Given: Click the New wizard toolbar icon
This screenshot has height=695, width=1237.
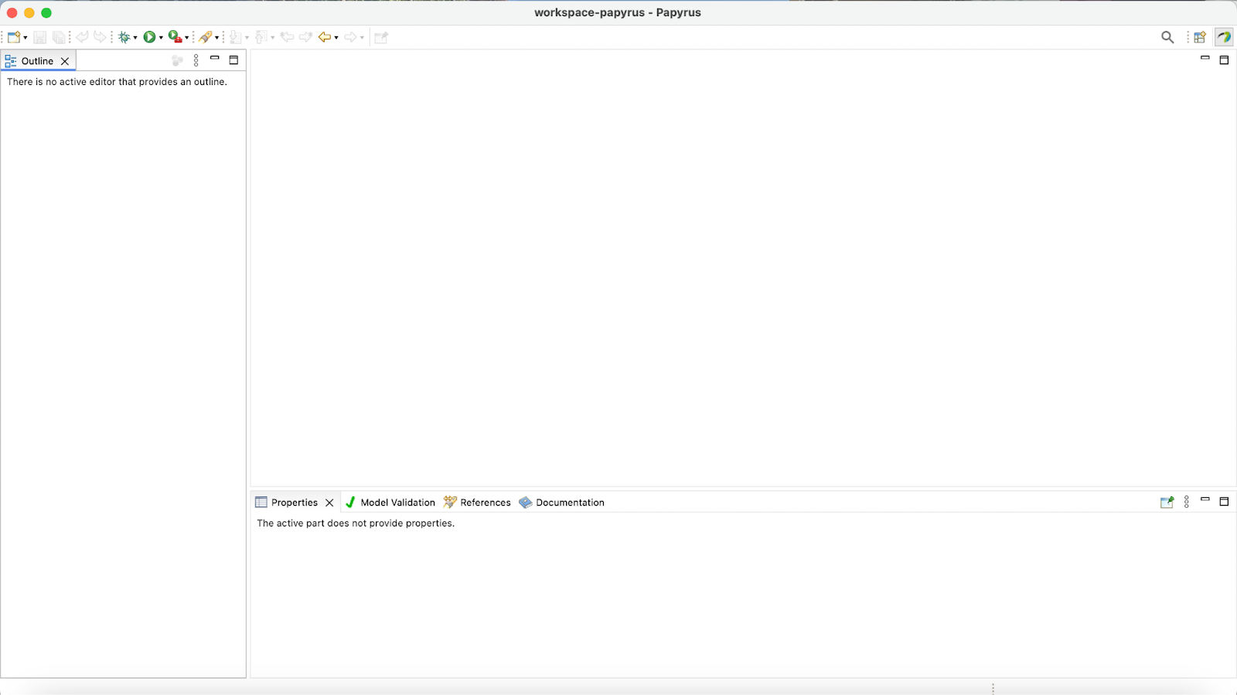Looking at the screenshot, I should 13,37.
